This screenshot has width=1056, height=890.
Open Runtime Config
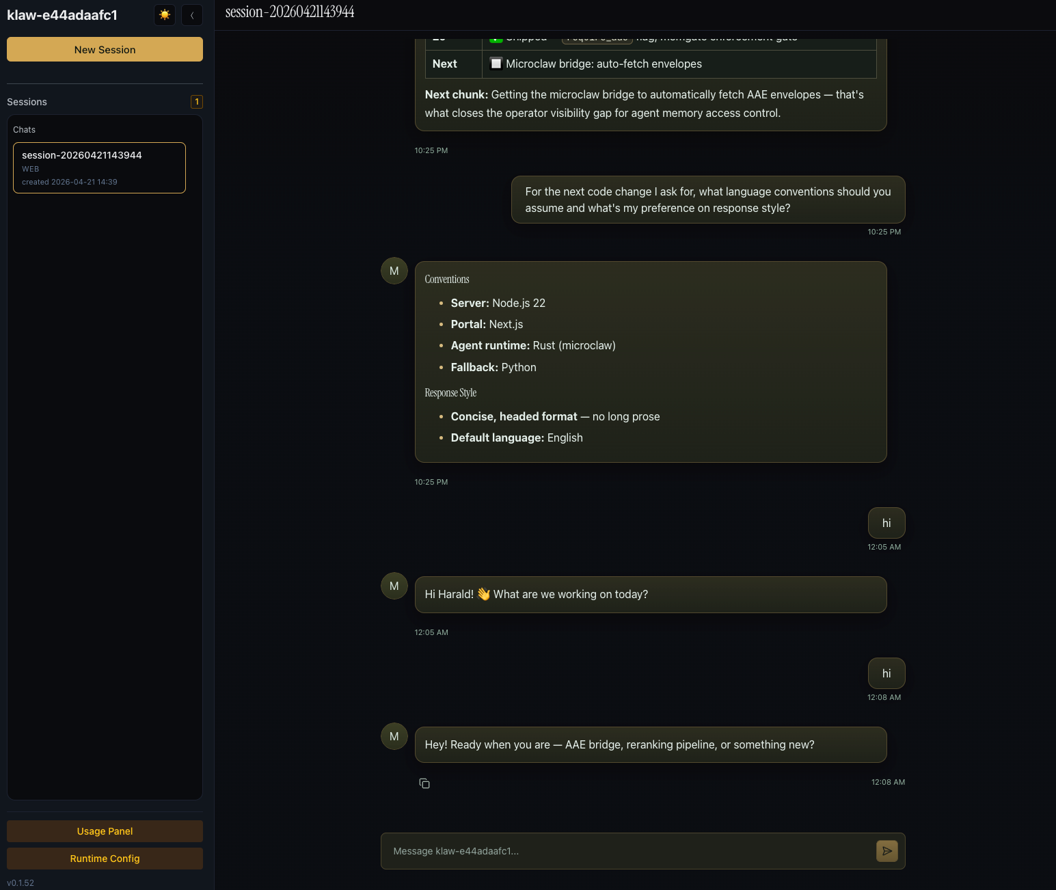tap(104, 858)
